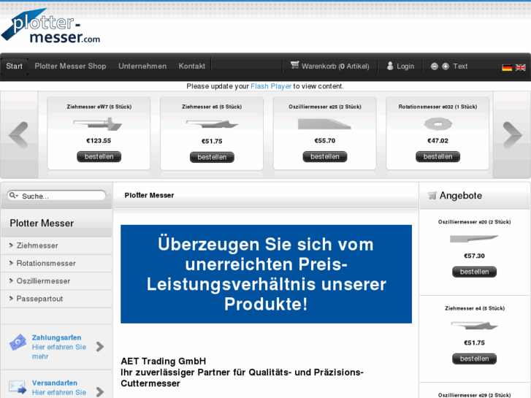Order Oszilliermesser e25 via bestellen
The image size is (531, 398).
pyautogui.click(x=325, y=156)
